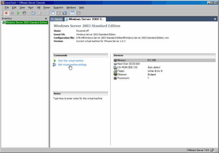Click the CD-ROM device icon
The width and height of the screenshot is (219, 153).
click(x=115, y=67)
